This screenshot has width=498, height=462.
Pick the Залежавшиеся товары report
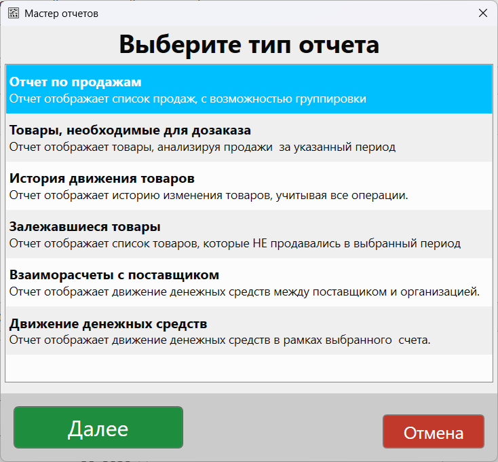(x=85, y=226)
